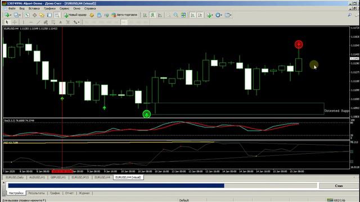Expand the indicators dropdown arrow
The width and height of the screenshot is (360, 202).
pyautogui.click(x=212, y=15)
